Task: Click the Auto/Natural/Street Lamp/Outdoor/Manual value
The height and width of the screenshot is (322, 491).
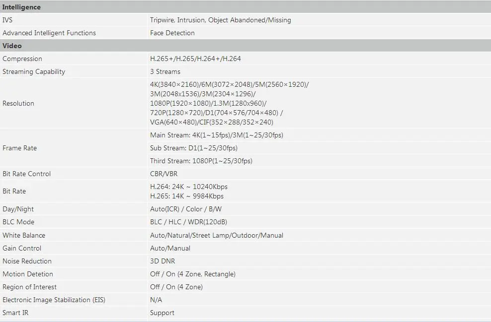Action: (x=217, y=235)
